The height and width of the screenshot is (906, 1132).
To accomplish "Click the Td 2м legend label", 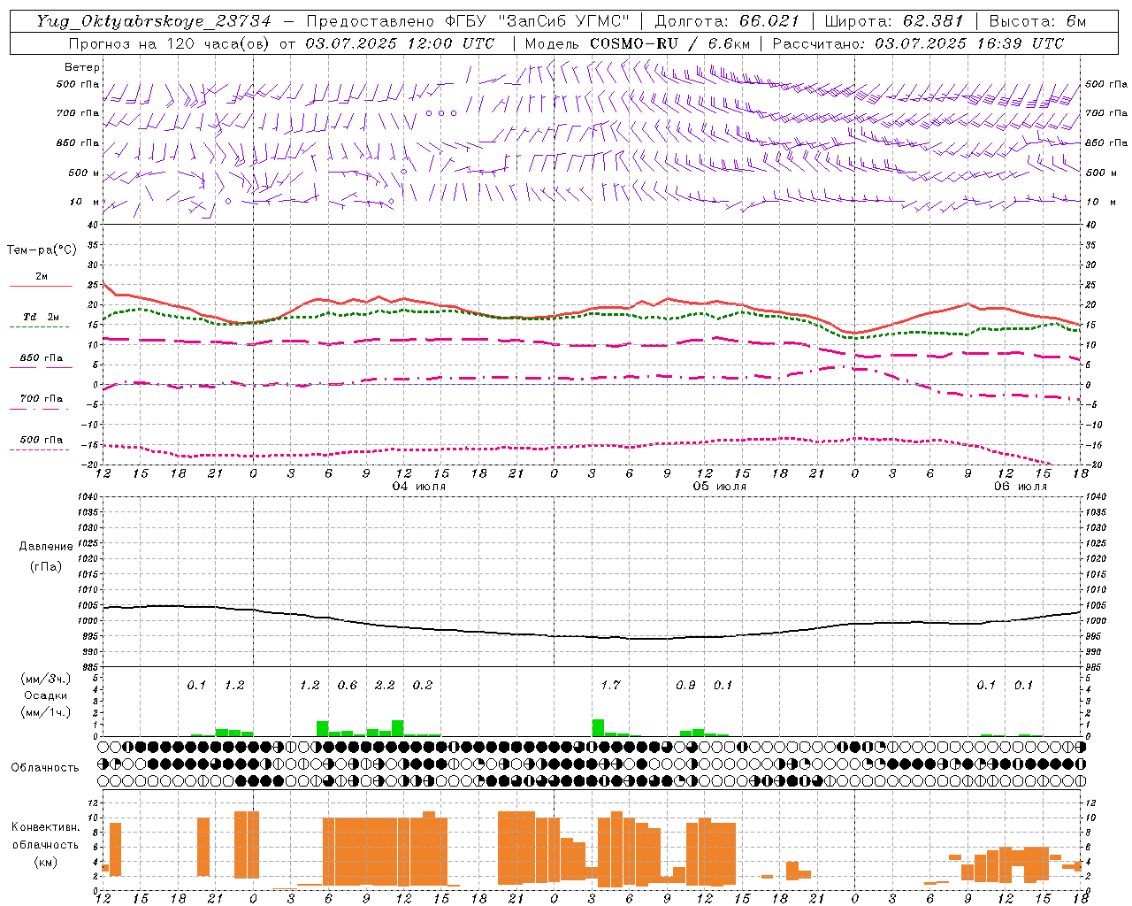I will [41, 317].
